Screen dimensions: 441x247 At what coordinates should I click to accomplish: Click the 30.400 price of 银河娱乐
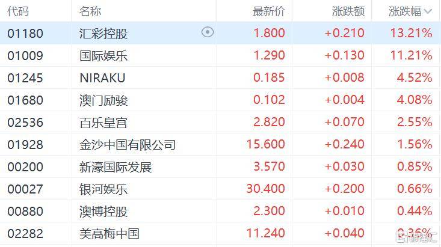coord(266,189)
